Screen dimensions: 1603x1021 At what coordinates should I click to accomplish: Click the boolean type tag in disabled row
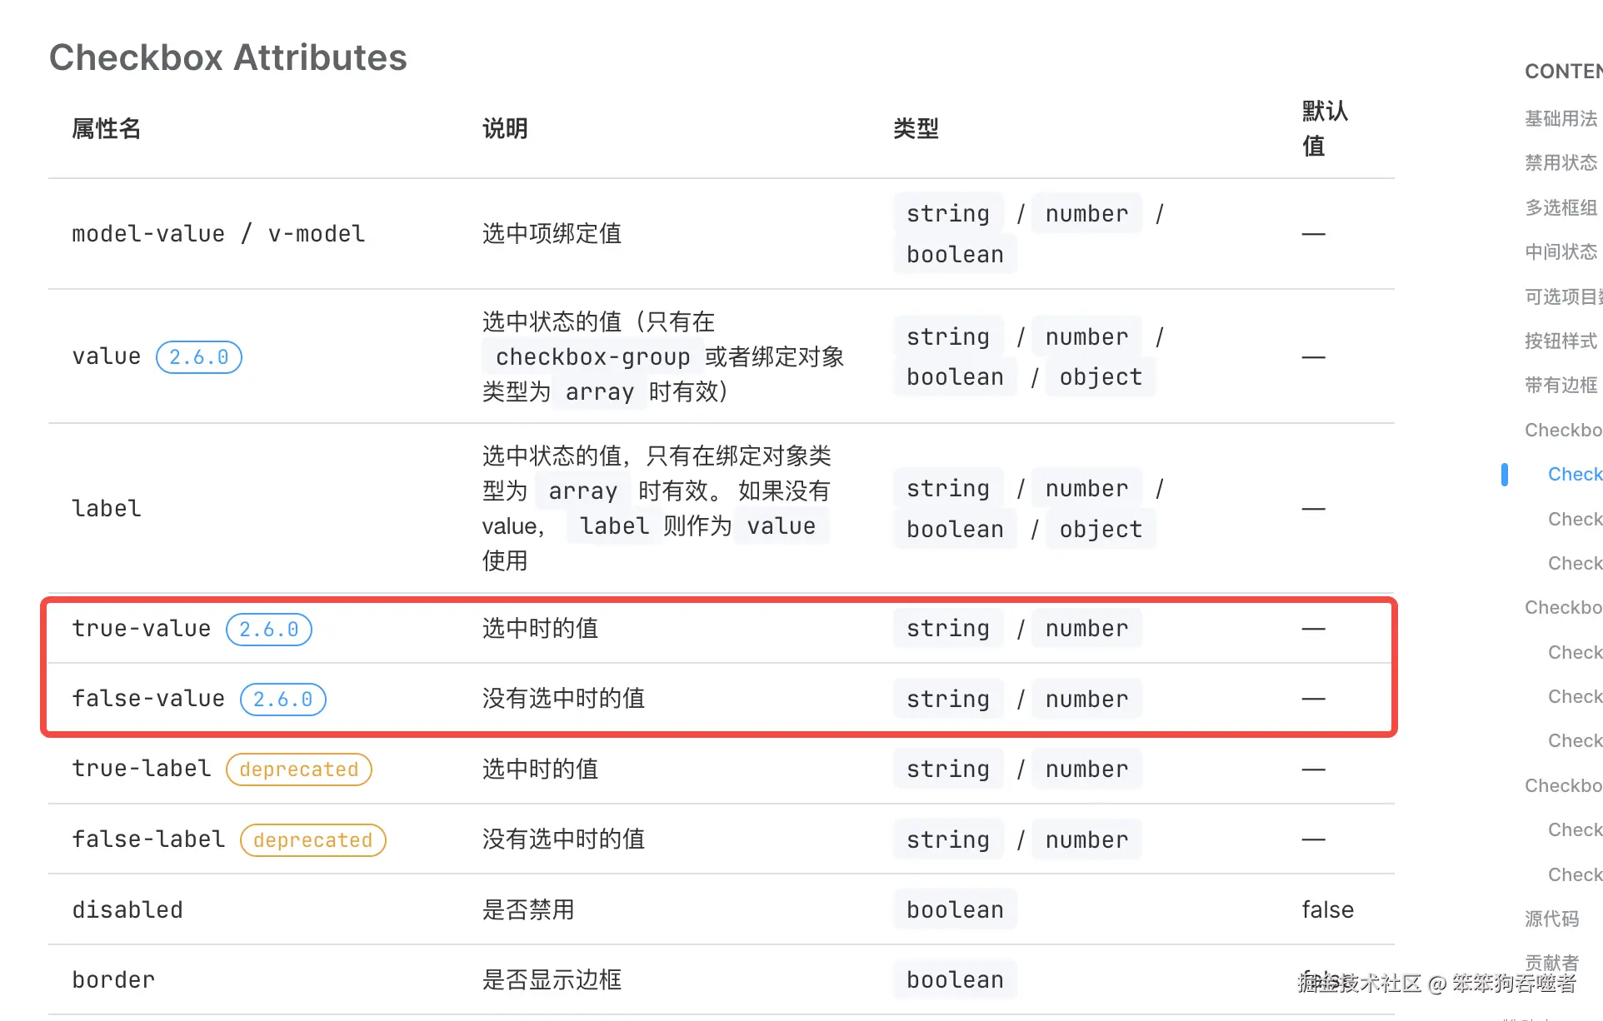955,909
